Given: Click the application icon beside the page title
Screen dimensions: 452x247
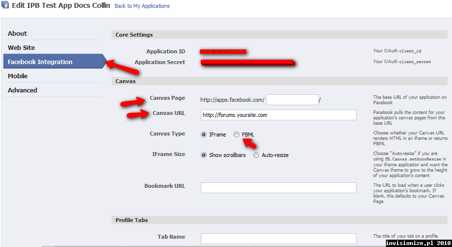Looking at the screenshot, I should pos(5,6).
